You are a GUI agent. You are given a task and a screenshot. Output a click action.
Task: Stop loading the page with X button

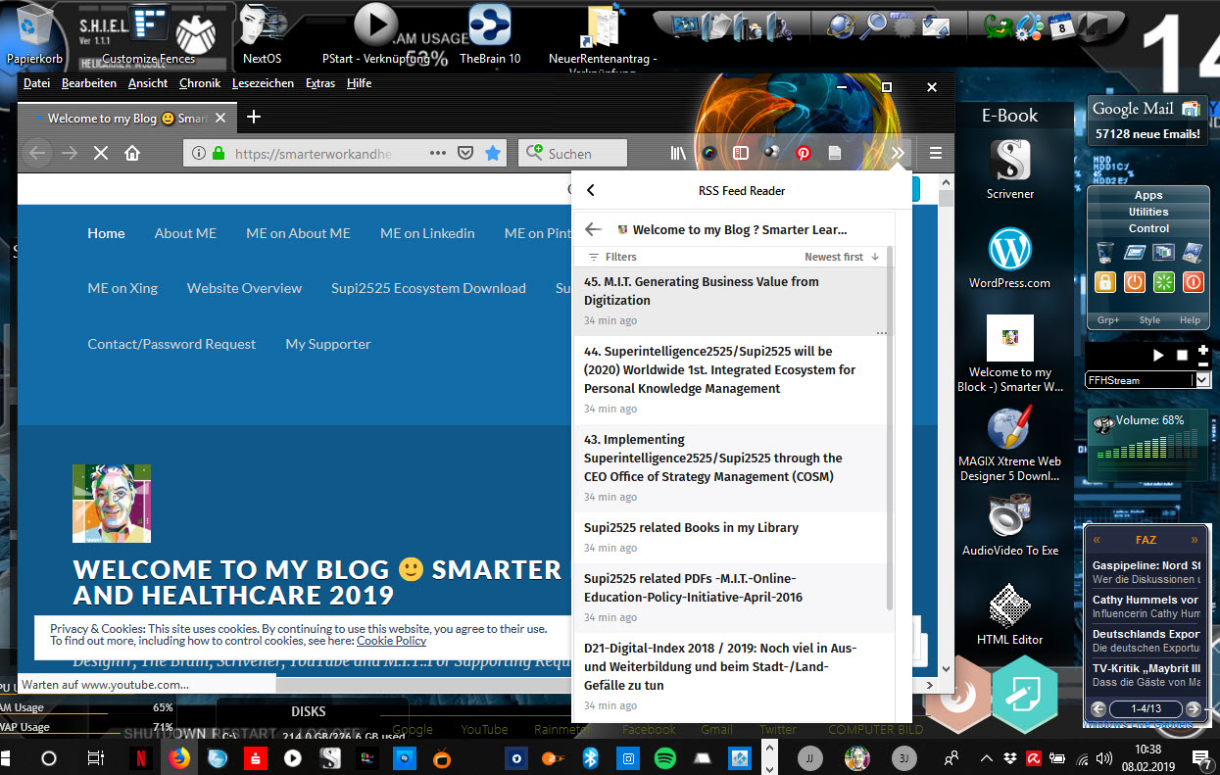click(x=101, y=153)
